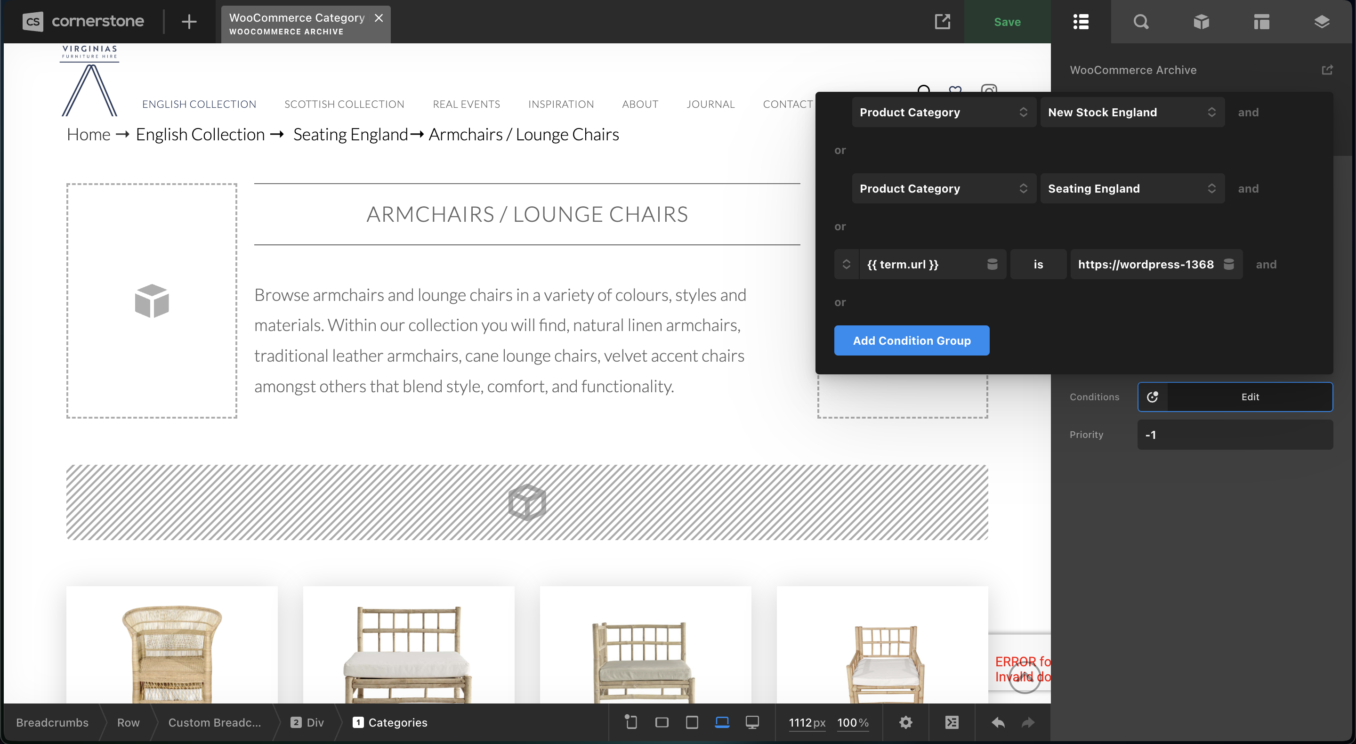Viewport: 1356px width, 744px height.
Task: Open the Inspector search icon
Action: (1141, 22)
